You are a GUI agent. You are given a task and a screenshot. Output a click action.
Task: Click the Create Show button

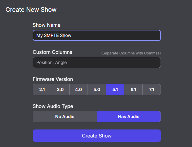click(97, 136)
